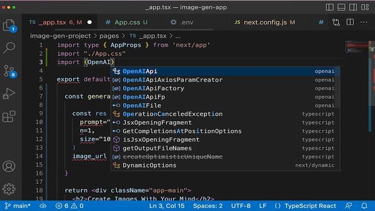Change indentation via Spaces: 2
This screenshot has width=375, height=211.
(207, 206)
